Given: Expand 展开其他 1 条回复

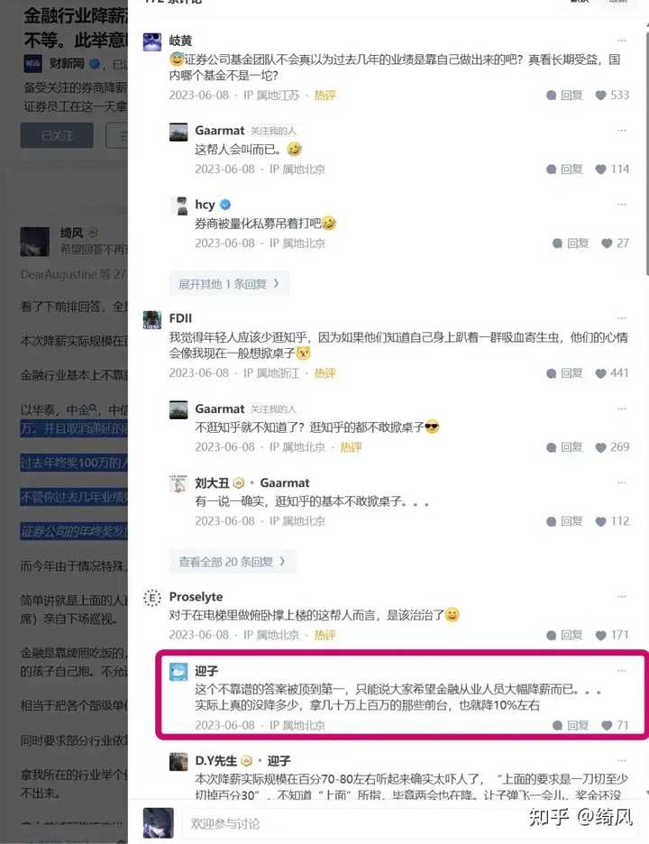Looking at the screenshot, I should pos(229,284).
